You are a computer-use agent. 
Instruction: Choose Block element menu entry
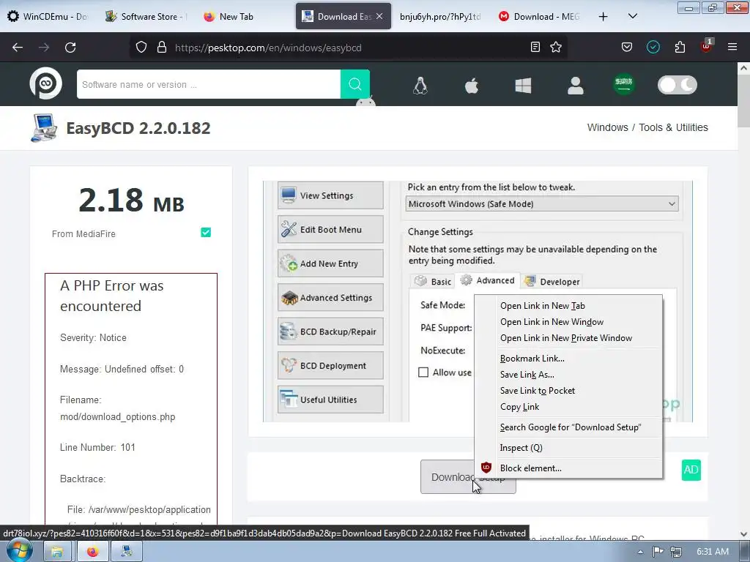pyautogui.click(x=568, y=468)
